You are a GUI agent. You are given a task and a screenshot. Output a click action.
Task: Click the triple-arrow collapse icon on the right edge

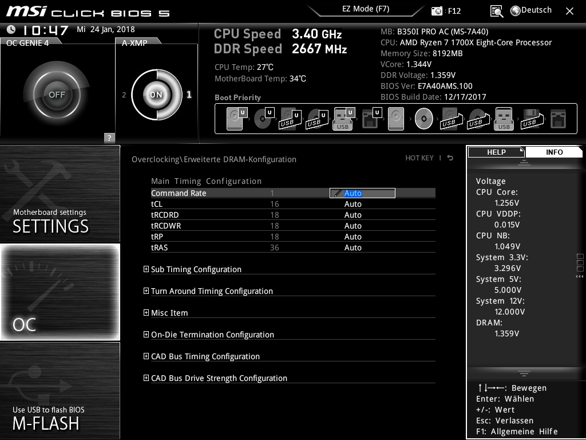(x=579, y=277)
